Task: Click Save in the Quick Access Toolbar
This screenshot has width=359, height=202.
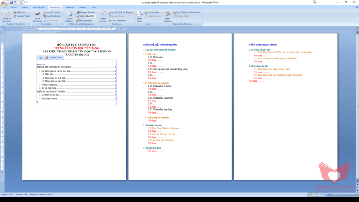Action: [x=12, y=2]
